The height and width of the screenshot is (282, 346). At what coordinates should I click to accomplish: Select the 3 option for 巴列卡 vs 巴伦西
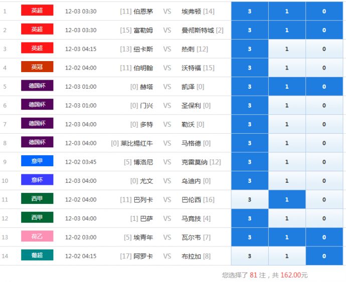(x=249, y=199)
